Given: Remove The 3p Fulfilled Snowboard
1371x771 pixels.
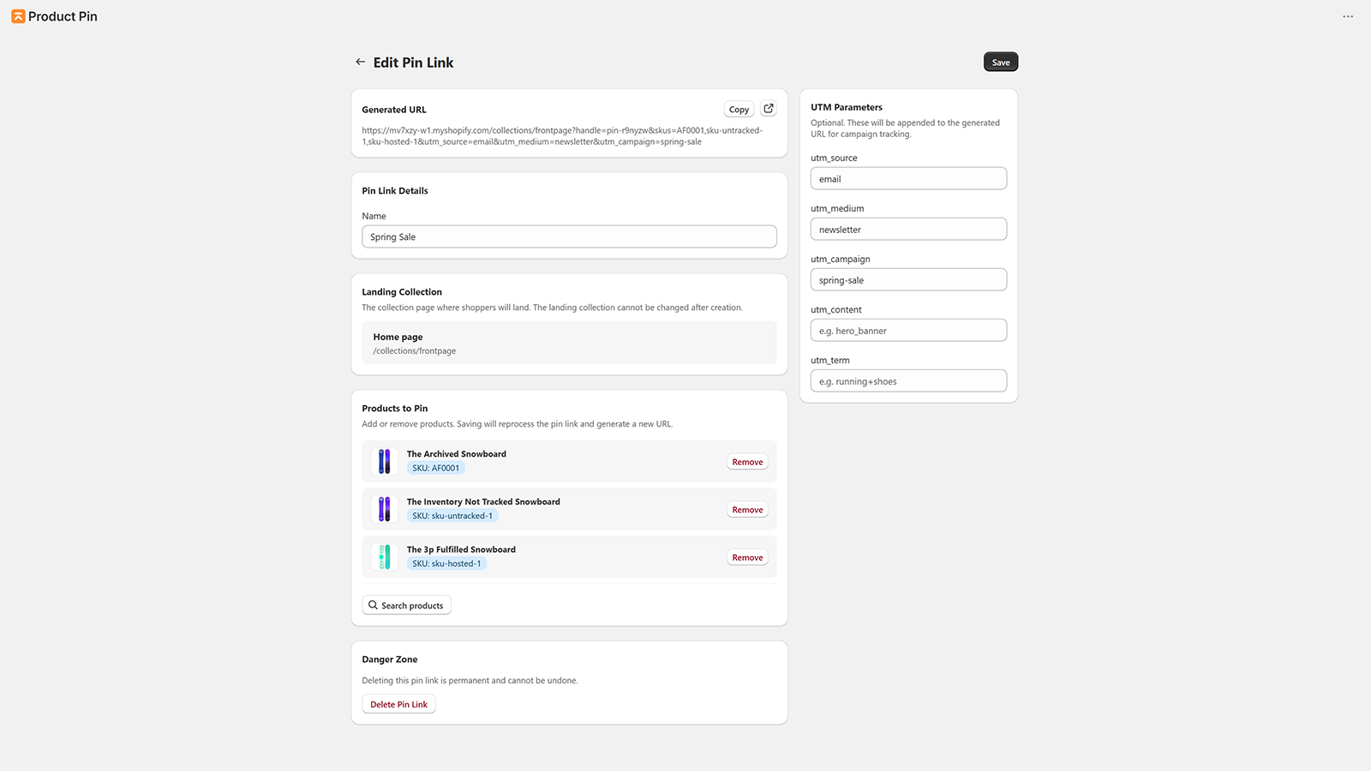Looking at the screenshot, I should [747, 558].
